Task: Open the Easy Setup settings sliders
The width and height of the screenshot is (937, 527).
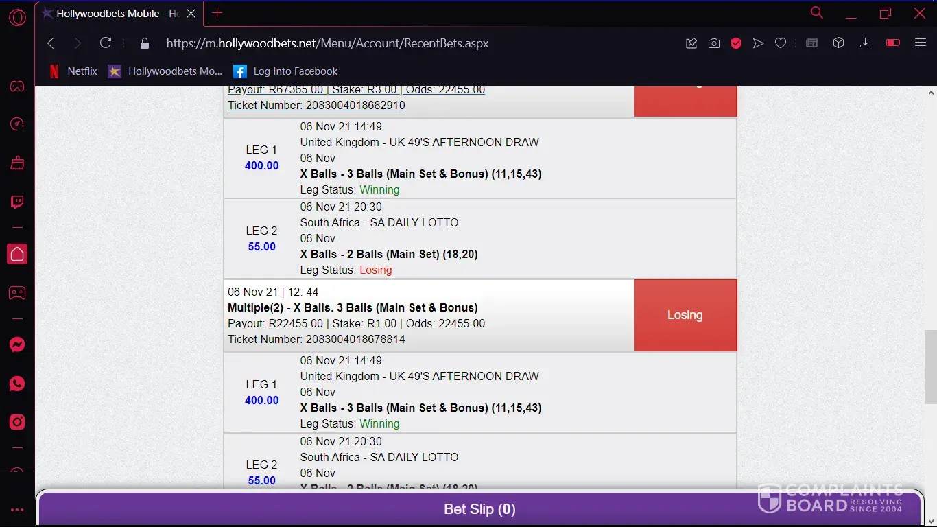Action: tap(921, 43)
